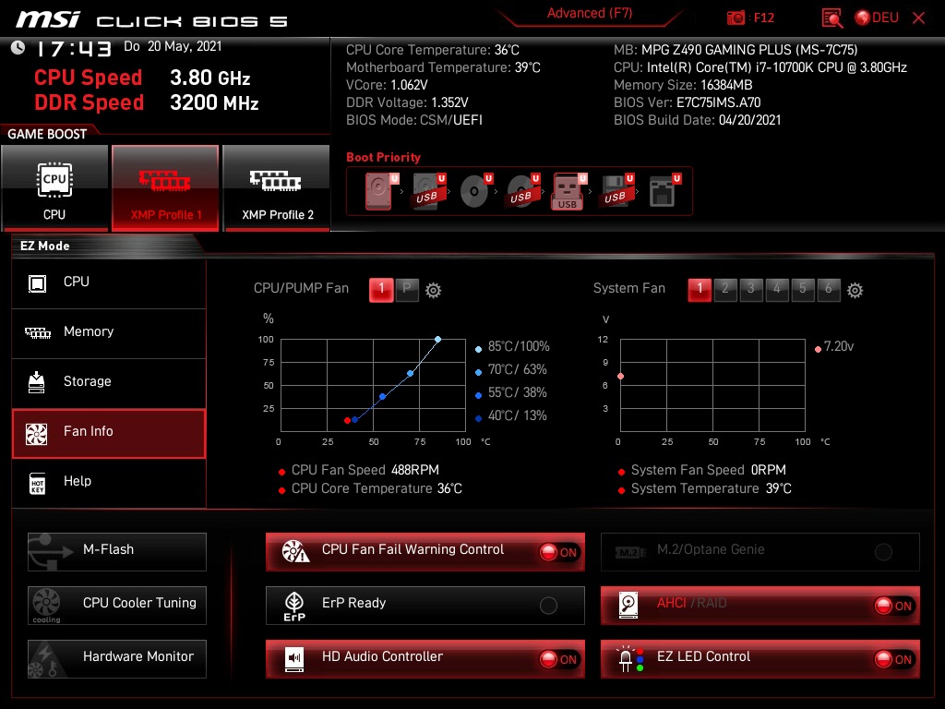
Task: Select System Fan 5
Action: point(803,289)
